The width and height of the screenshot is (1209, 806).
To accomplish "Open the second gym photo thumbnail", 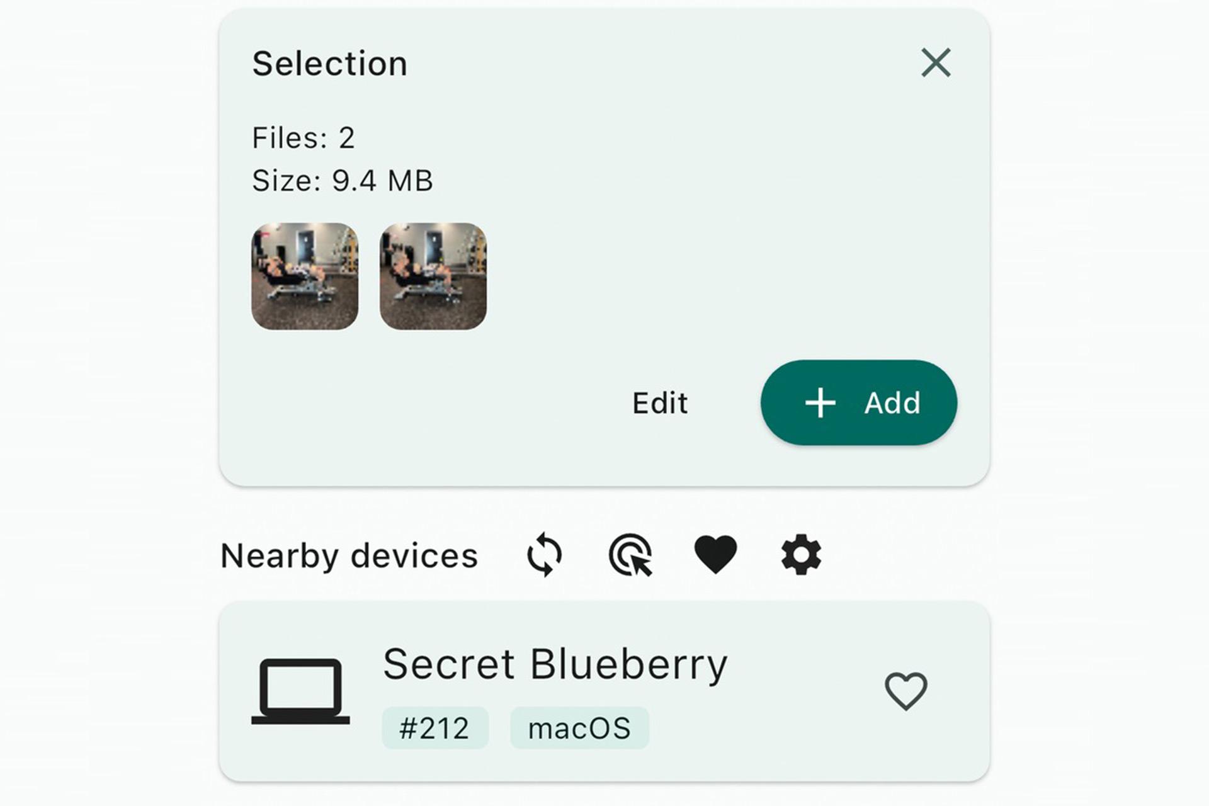I will pyautogui.click(x=433, y=276).
